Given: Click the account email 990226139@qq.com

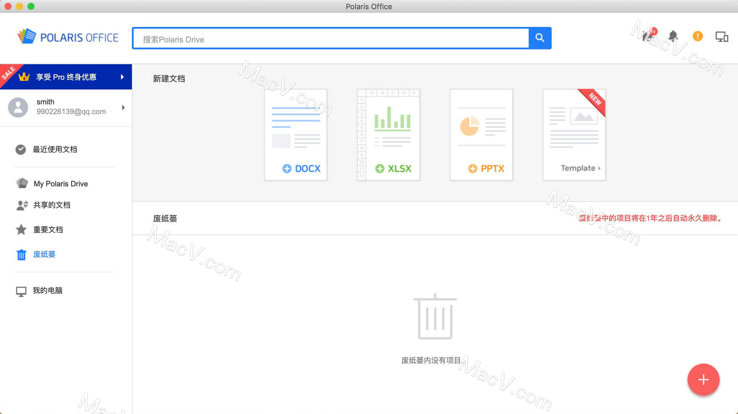Looking at the screenshot, I should 71,112.
